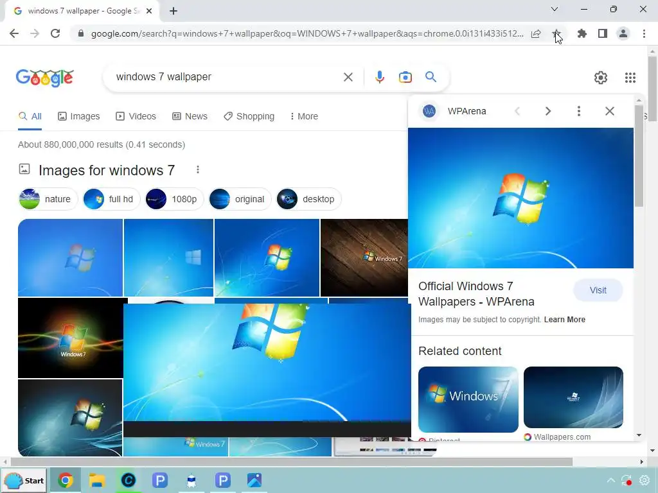Open Google quick settings gear

click(601, 78)
